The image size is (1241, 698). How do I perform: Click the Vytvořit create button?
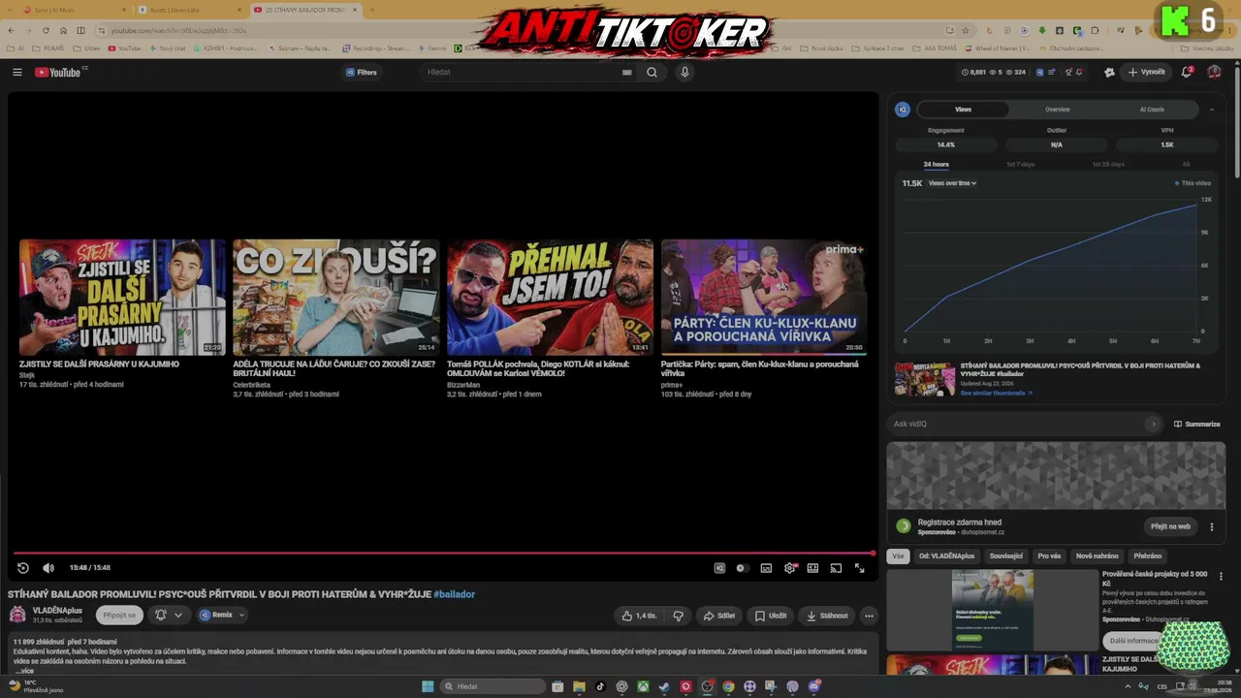[x=1146, y=72]
